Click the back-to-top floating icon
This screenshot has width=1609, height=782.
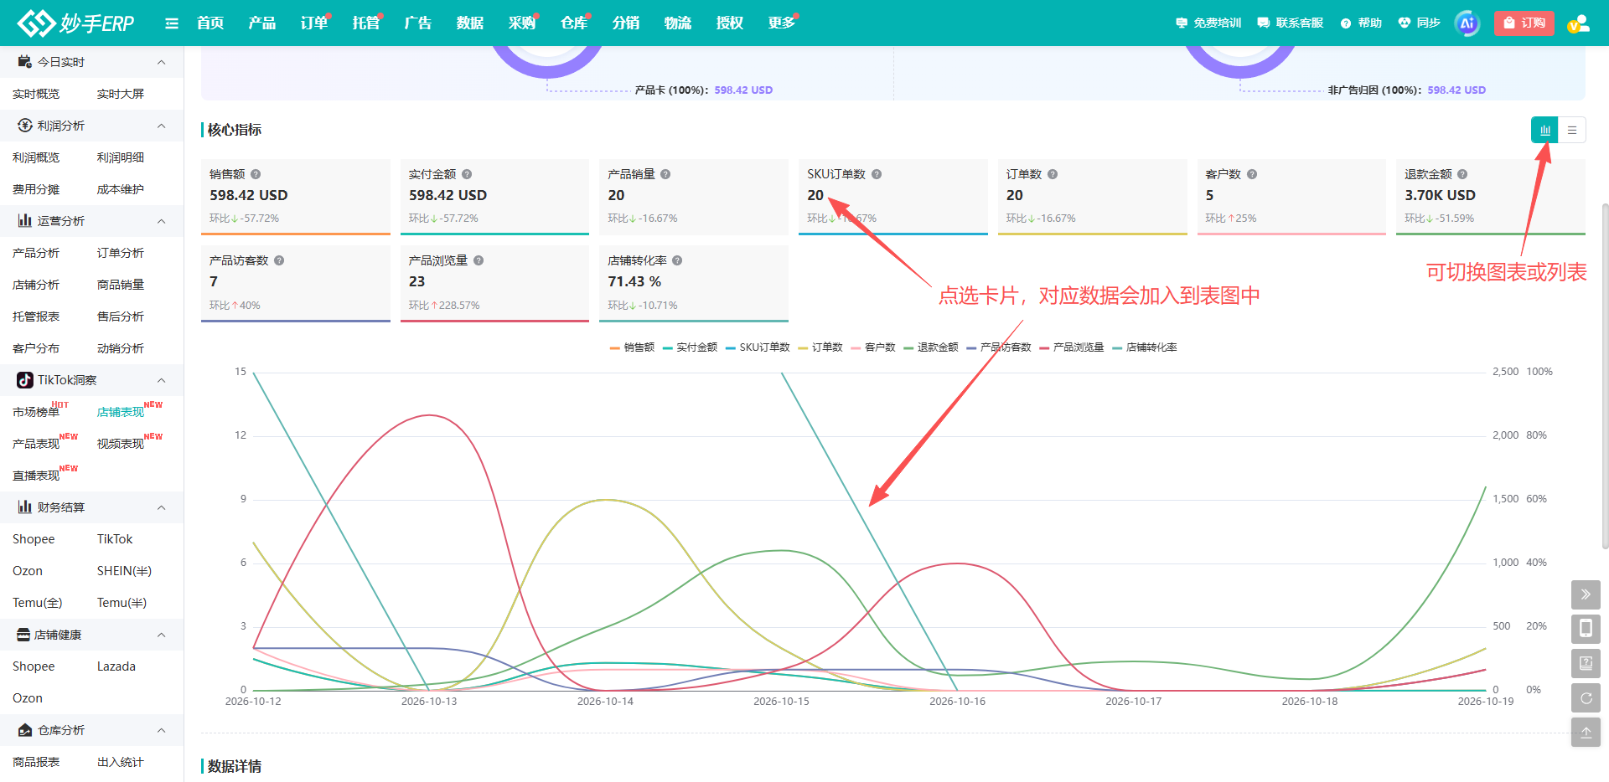tap(1586, 732)
